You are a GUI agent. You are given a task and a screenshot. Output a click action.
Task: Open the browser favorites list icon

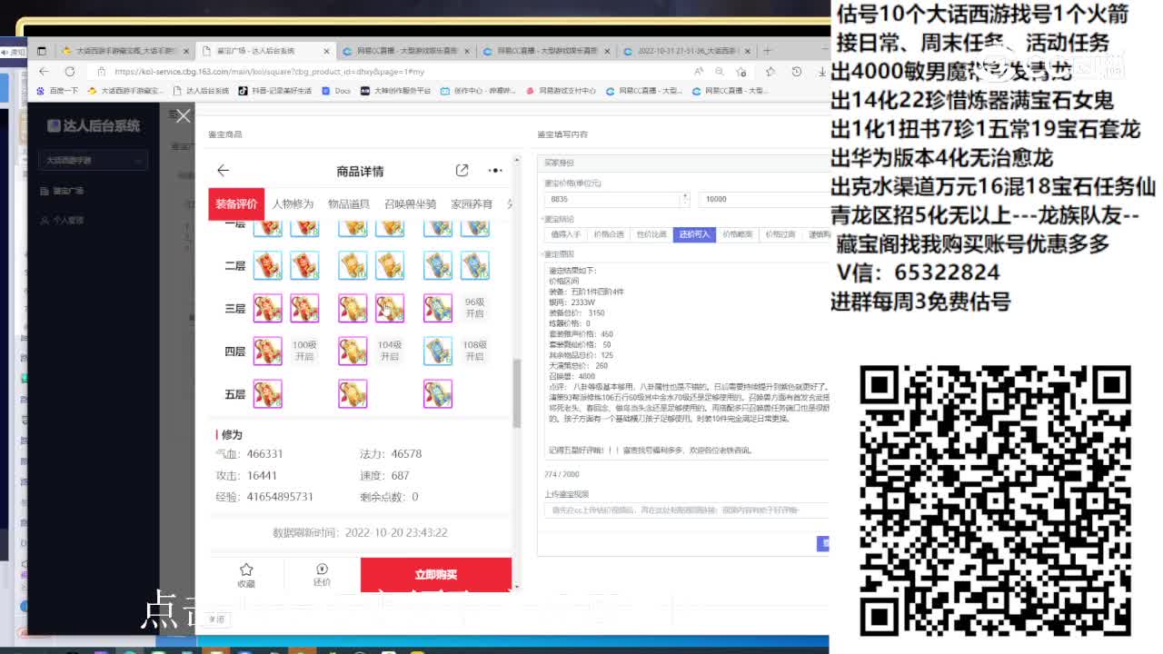[x=770, y=71]
